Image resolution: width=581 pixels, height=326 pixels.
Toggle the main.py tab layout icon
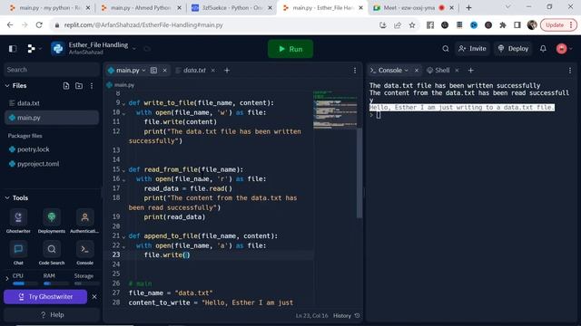point(153,71)
